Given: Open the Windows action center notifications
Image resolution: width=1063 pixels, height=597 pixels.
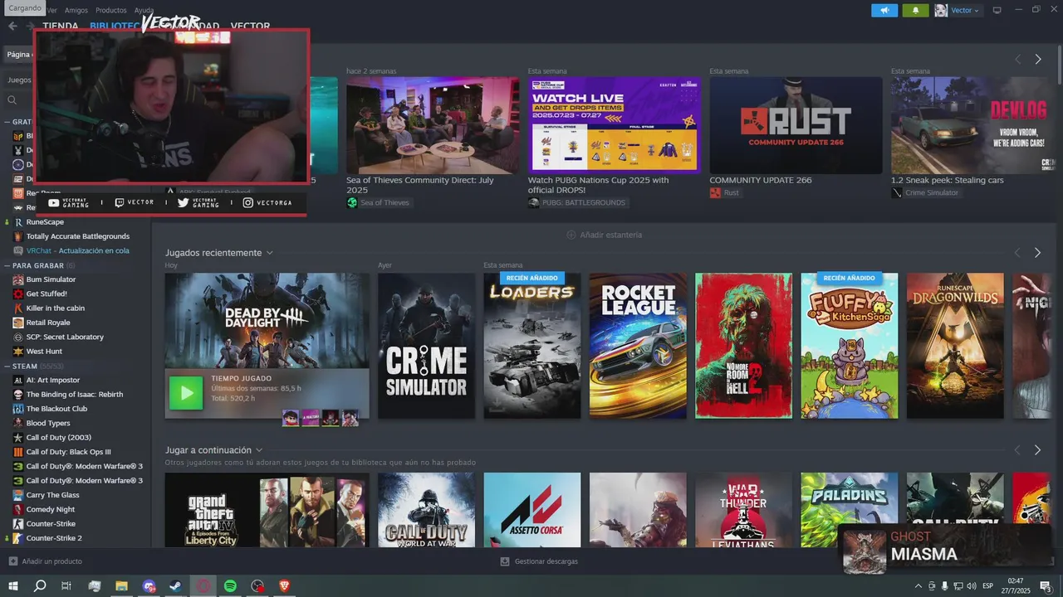Looking at the screenshot, I should (1046, 586).
